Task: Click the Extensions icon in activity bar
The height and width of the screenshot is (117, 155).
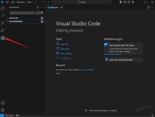Action: [x=3, y=38]
